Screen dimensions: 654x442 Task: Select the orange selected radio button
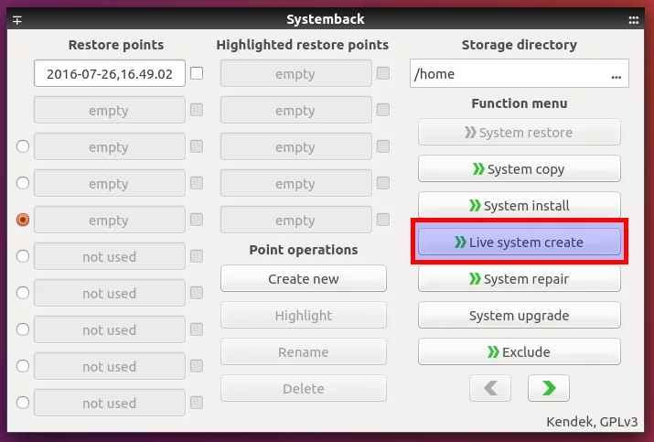23,220
